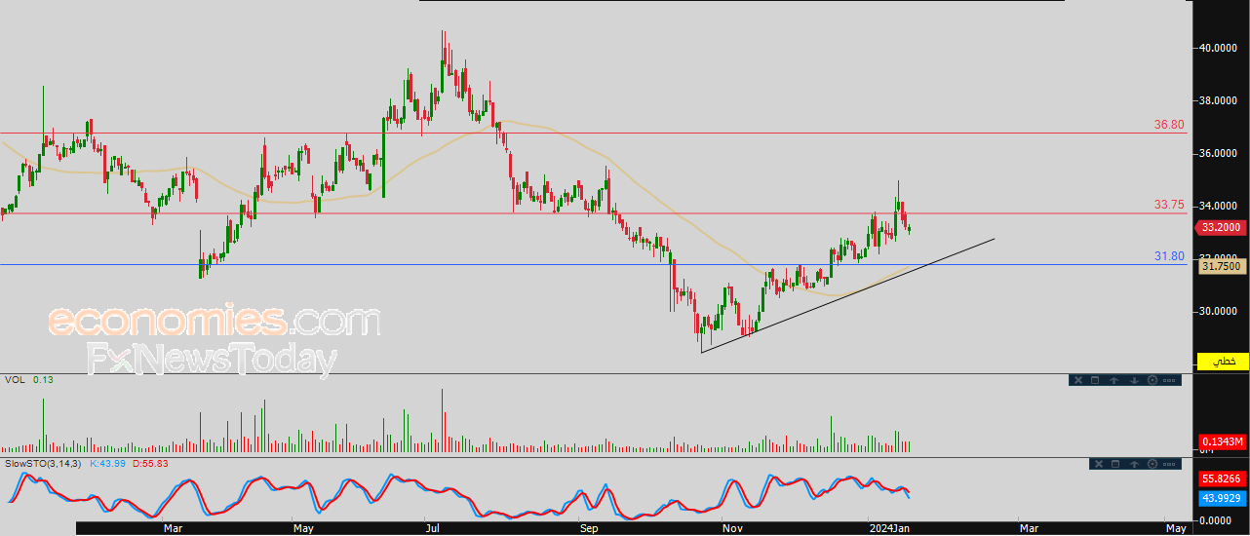Click the SlowSTO(3,14,3) indicator label
Image resolution: width=1250 pixels, height=536 pixels.
43,463
